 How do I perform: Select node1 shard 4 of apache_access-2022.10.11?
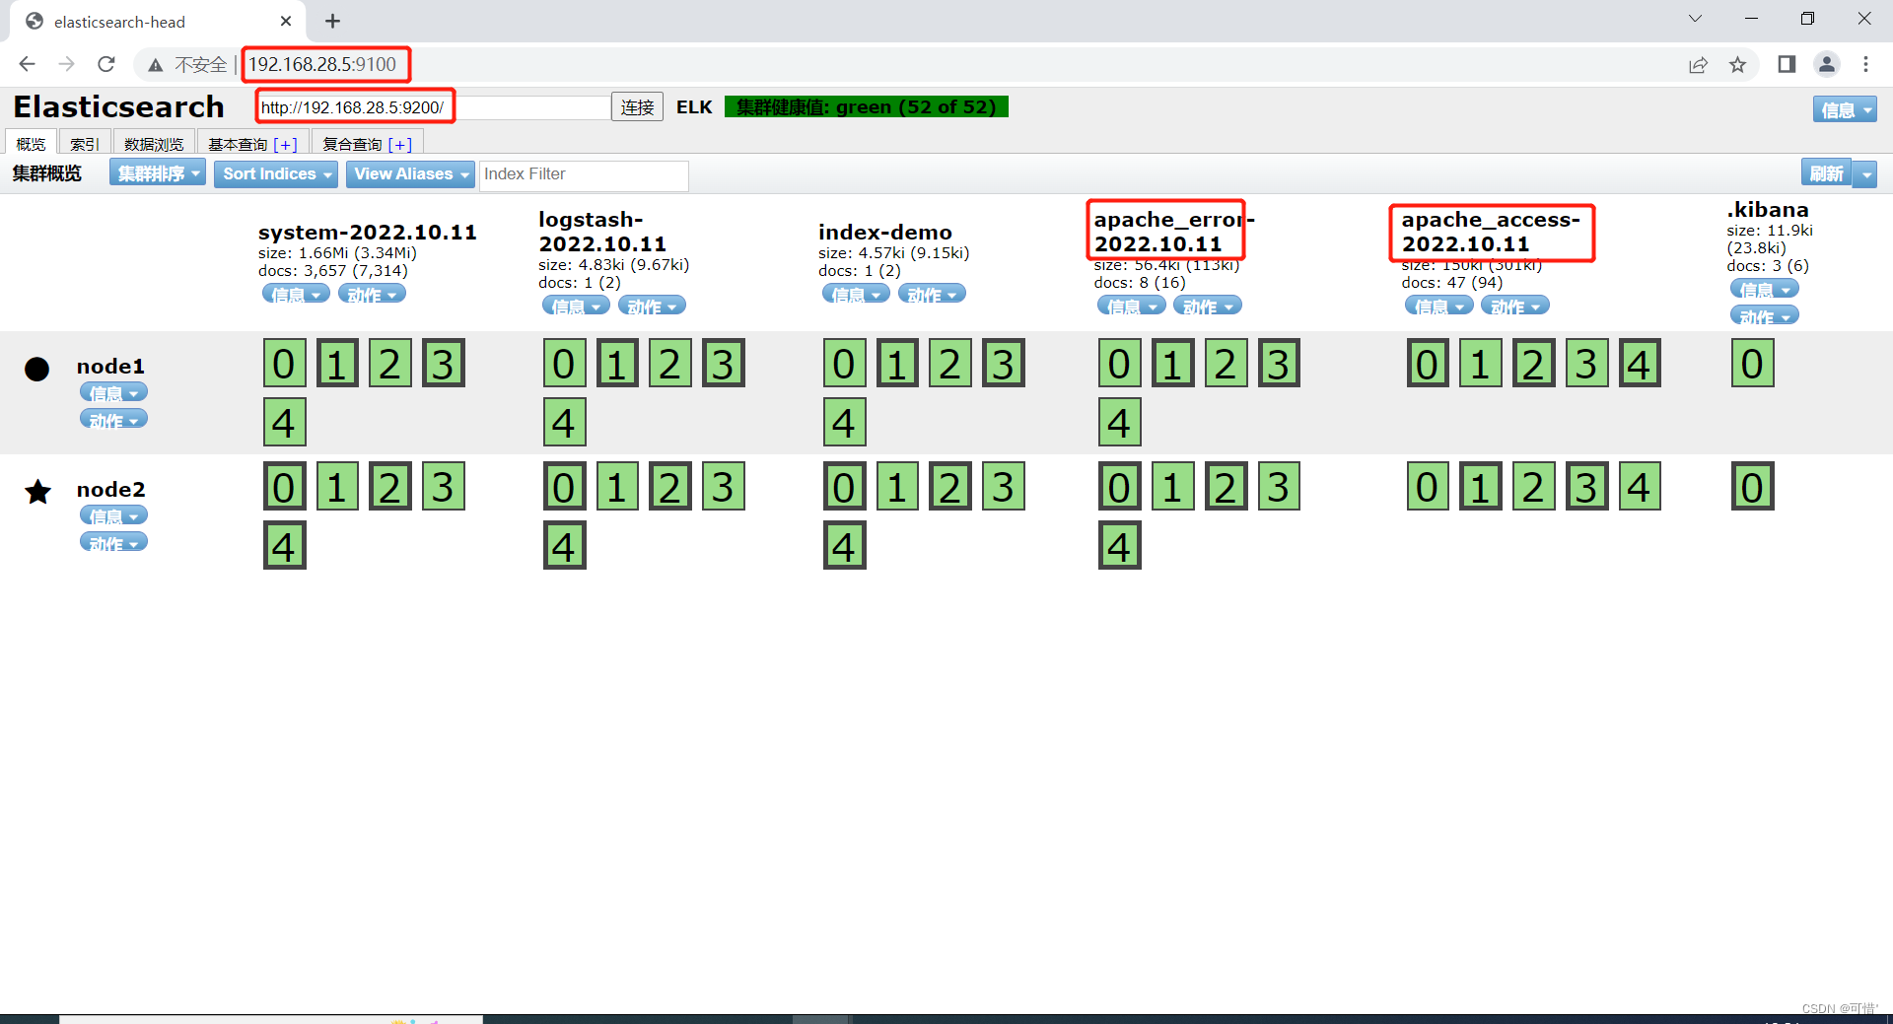1639,364
